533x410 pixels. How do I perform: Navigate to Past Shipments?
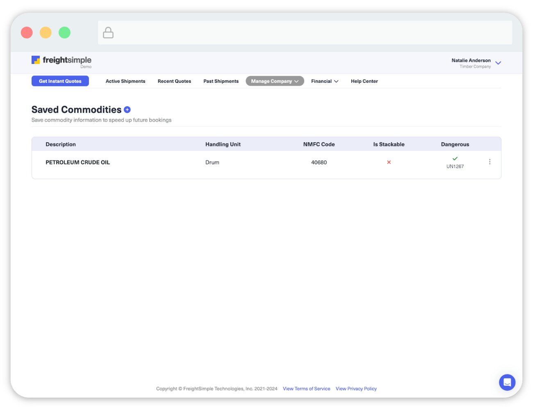point(221,81)
